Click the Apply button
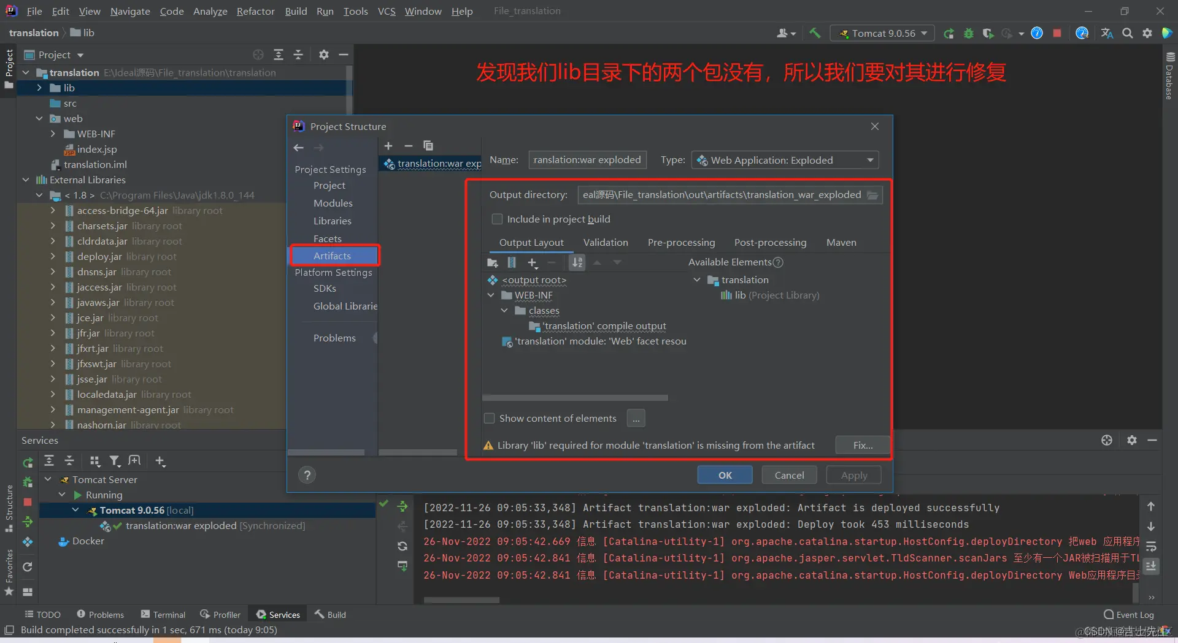Screen dimensions: 1178x643 [x=854, y=475]
